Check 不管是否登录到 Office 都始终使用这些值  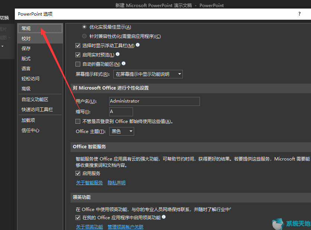pyautogui.click(x=78, y=122)
